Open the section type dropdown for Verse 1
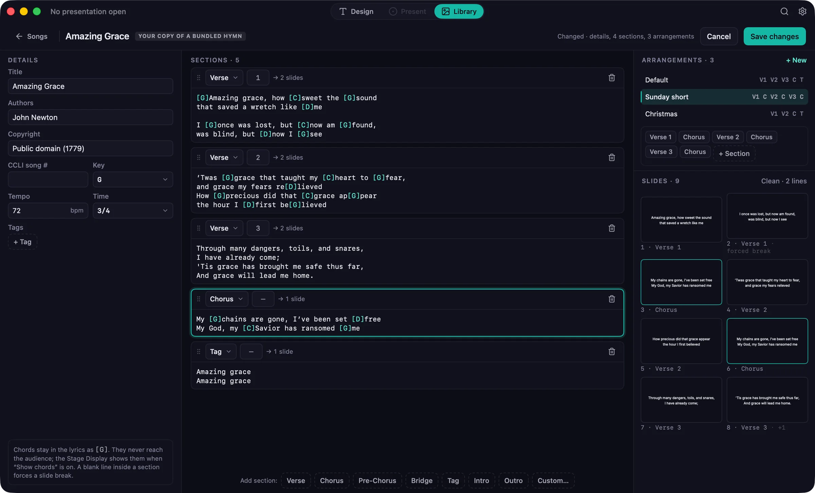 224,78
